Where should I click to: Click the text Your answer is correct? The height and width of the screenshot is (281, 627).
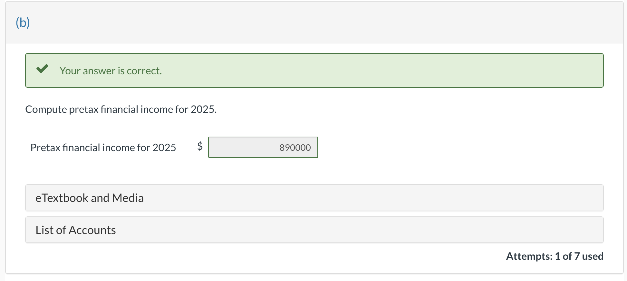click(111, 71)
